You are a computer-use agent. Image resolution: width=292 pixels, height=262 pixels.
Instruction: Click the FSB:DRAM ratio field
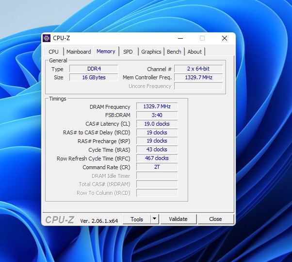pyautogui.click(x=157, y=115)
